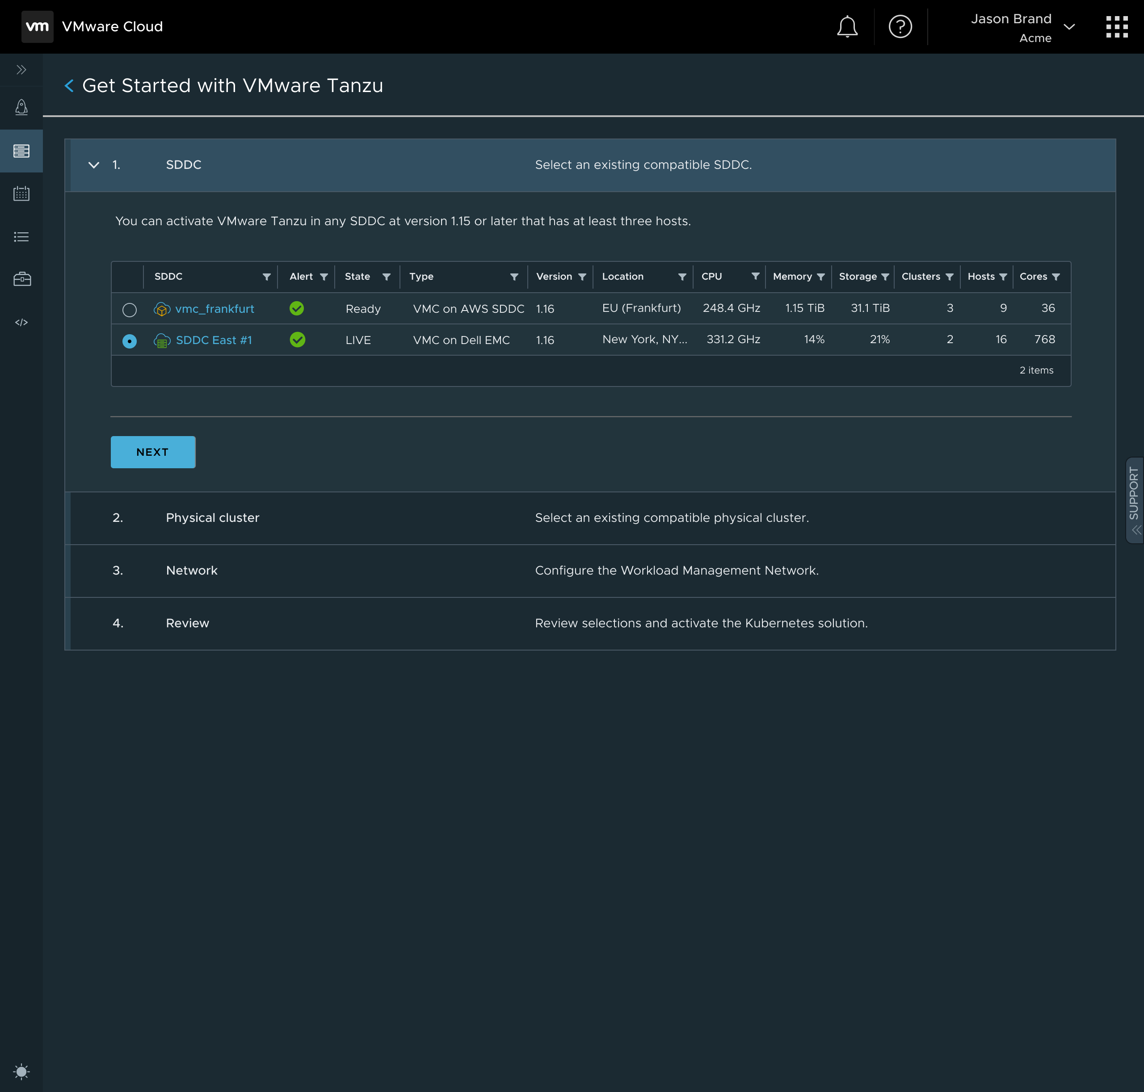Open the activity log list icon in sidebar

(21, 236)
